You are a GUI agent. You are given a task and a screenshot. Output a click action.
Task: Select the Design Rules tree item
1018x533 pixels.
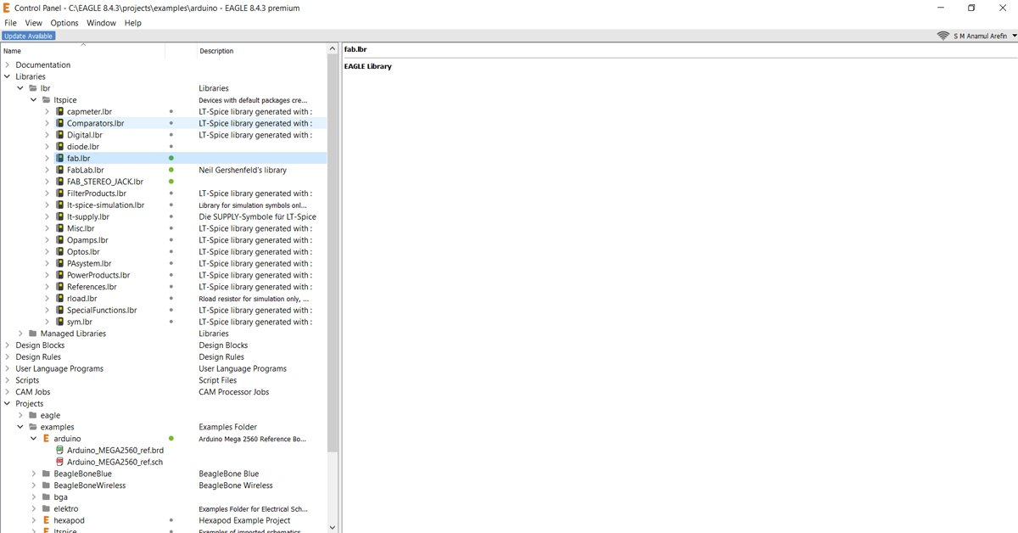point(39,357)
